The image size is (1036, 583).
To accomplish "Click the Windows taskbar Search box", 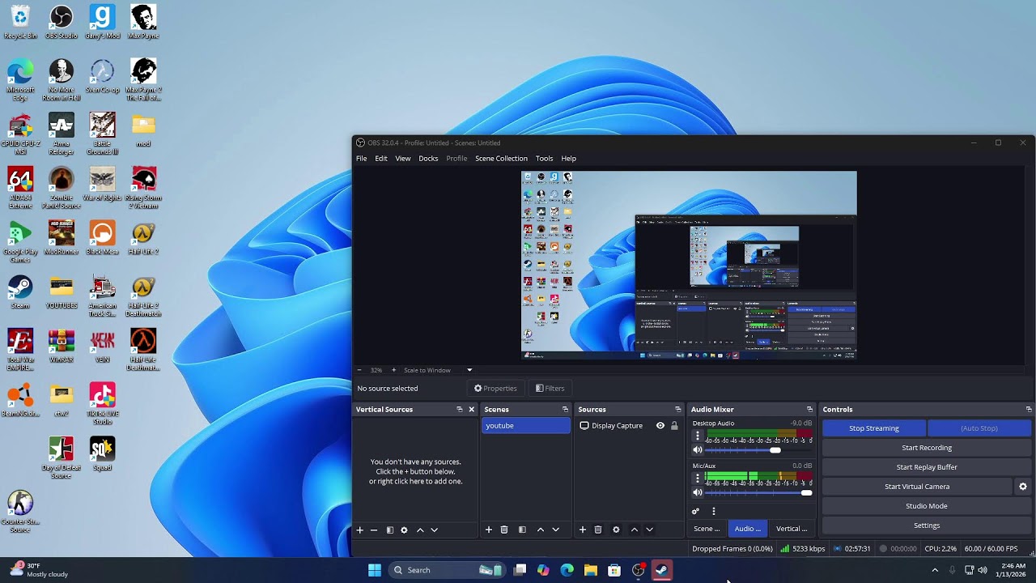I will 448,570.
